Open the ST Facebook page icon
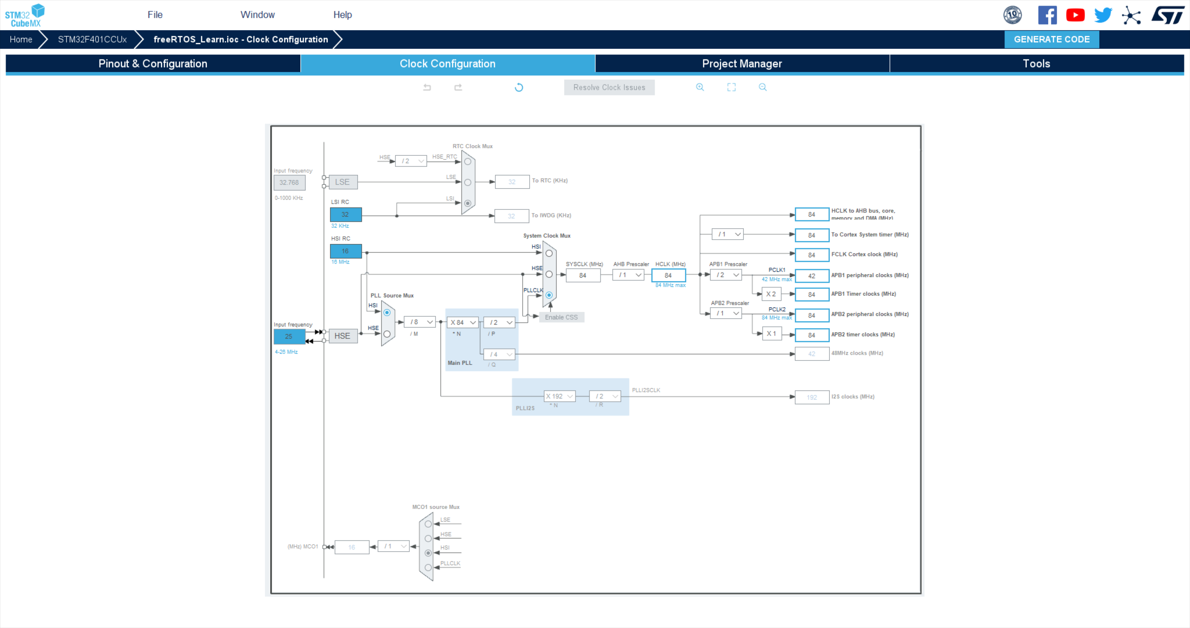The height and width of the screenshot is (628, 1190). 1047,15
